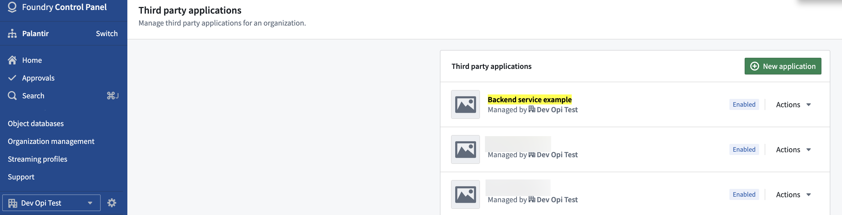Image resolution: width=842 pixels, height=215 pixels.
Task: Click Enabled status on Backend service example
Action: pos(744,104)
